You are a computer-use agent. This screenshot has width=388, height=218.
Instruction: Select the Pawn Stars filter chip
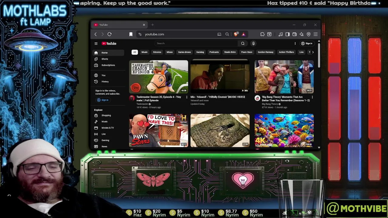tap(246, 52)
